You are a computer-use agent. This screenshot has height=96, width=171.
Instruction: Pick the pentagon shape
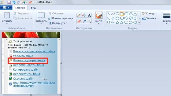117,18
